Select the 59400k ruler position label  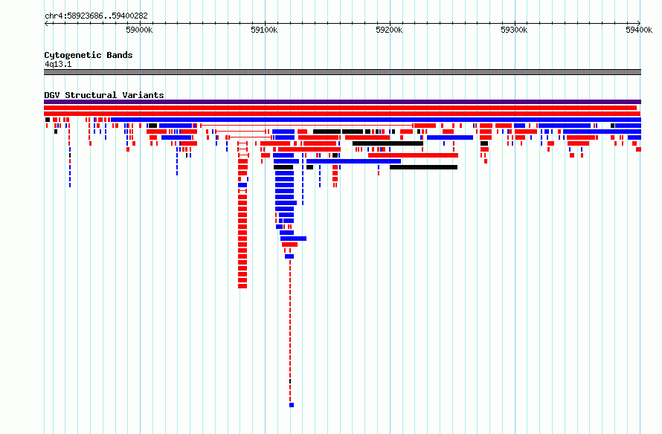[639, 30]
